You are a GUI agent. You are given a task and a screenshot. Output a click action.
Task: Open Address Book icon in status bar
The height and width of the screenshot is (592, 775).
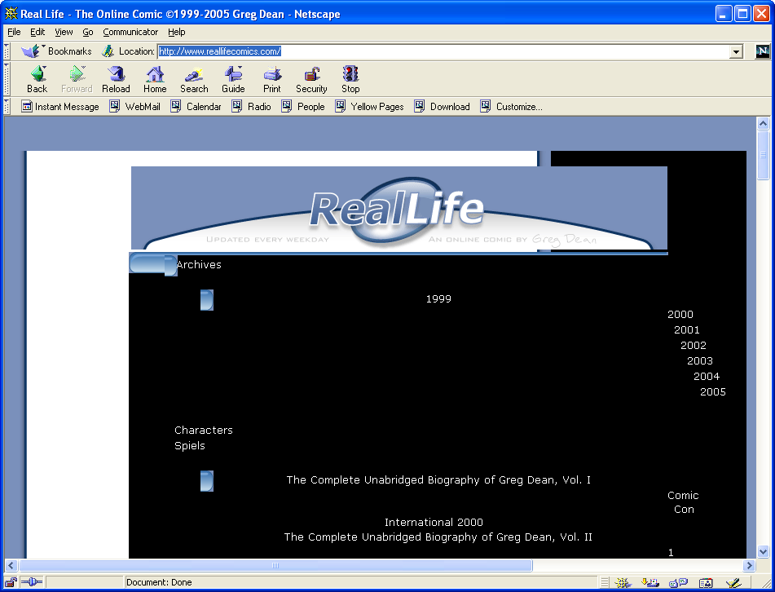tap(706, 582)
